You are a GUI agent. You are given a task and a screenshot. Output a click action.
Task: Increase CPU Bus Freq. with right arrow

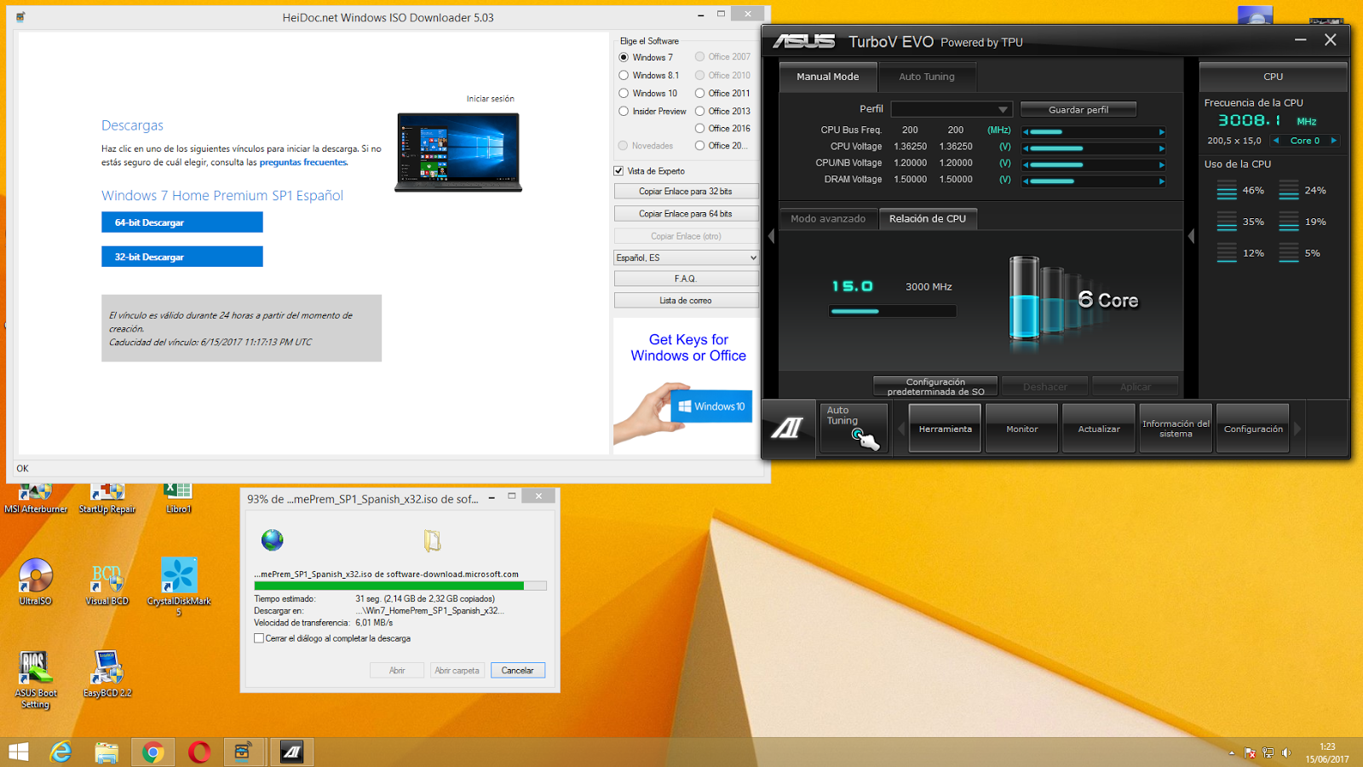point(1161,132)
